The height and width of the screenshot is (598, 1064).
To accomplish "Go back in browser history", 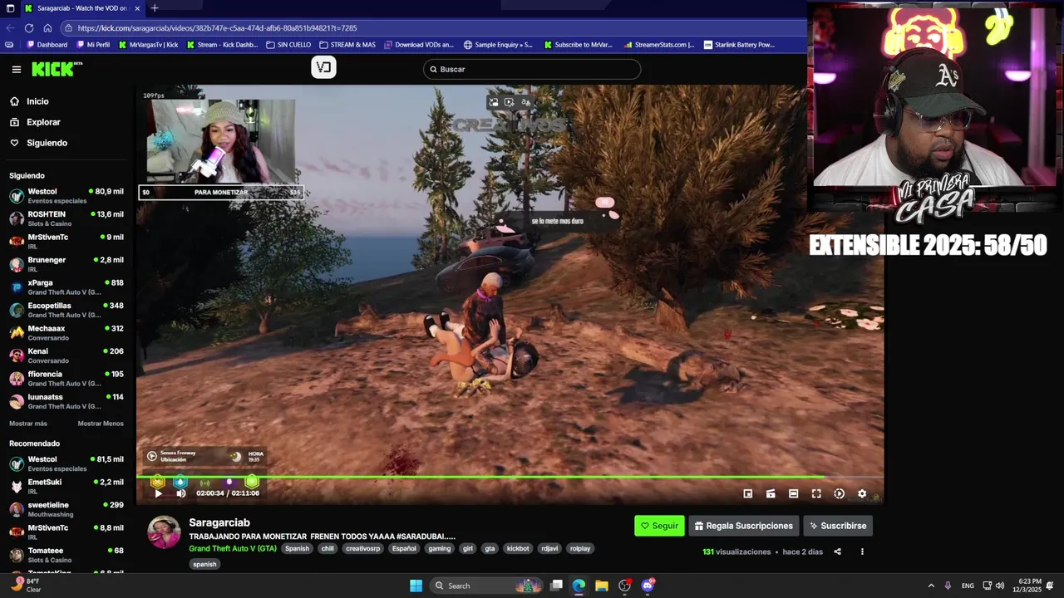I will (x=10, y=28).
